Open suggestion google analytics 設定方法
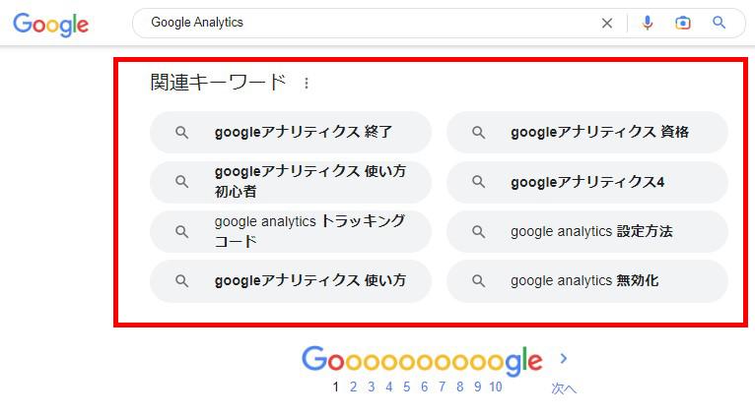 [x=587, y=232]
